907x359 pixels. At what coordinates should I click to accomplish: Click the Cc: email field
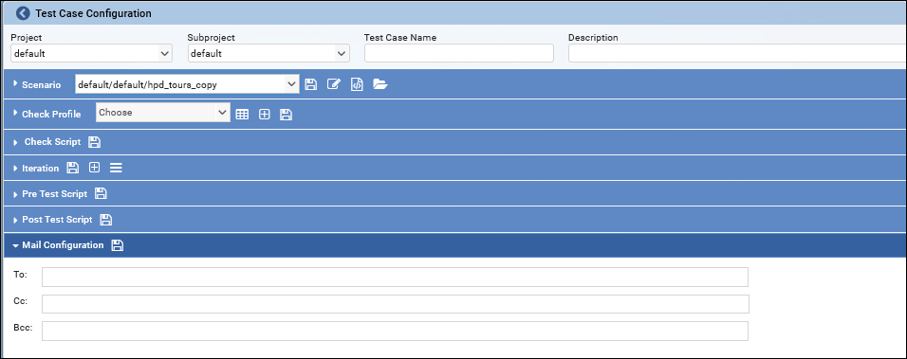click(x=395, y=304)
